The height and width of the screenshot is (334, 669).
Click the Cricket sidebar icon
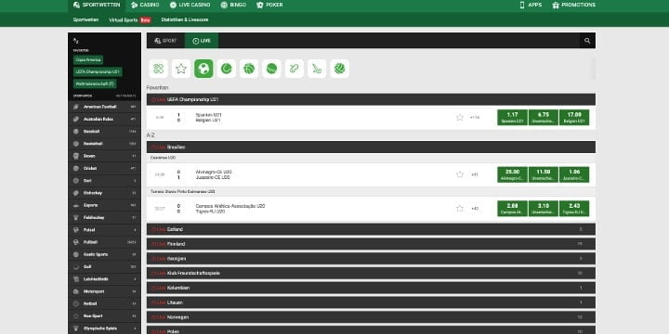(76, 168)
